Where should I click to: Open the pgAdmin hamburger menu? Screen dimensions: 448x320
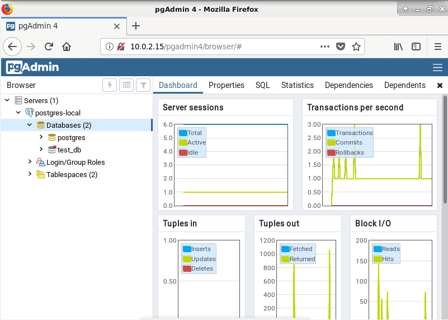click(x=437, y=68)
